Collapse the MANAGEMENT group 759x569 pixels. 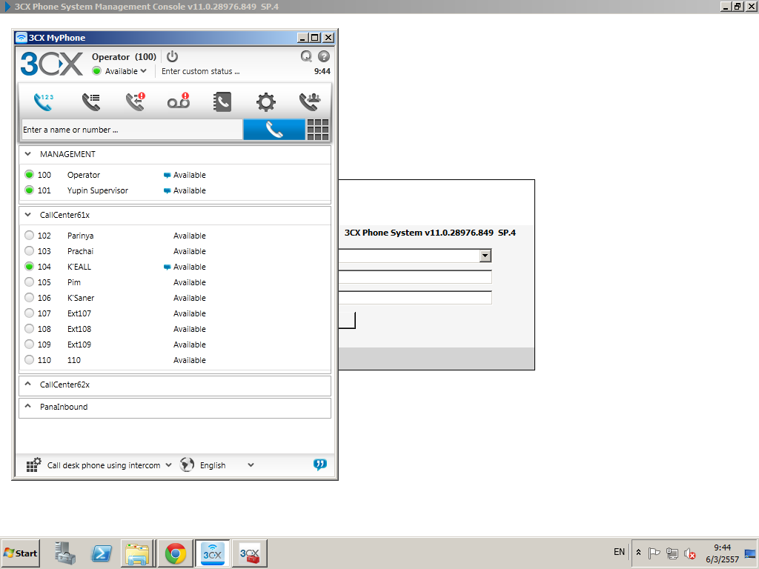[28, 154]
